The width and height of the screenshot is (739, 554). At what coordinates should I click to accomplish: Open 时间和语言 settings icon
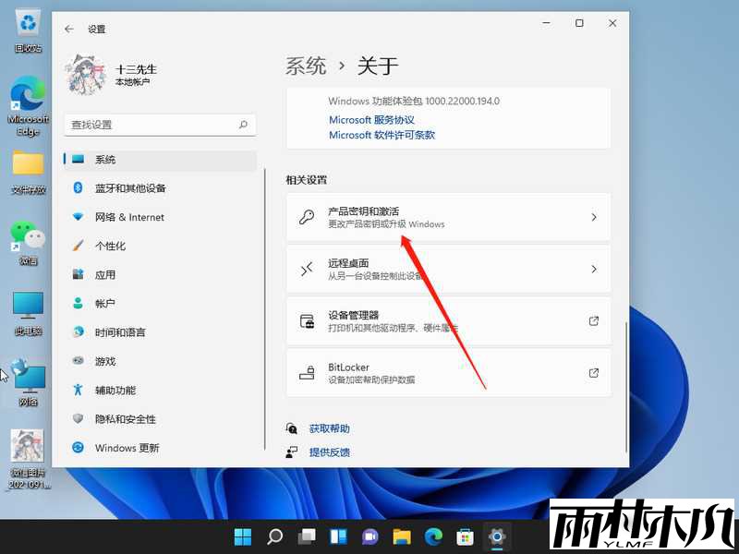(78, 331)
